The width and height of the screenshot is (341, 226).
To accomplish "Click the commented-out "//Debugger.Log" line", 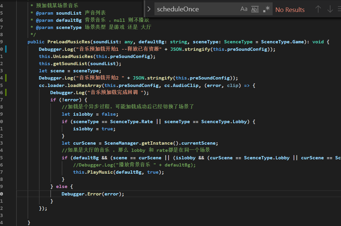I will [x=134, y=165].
